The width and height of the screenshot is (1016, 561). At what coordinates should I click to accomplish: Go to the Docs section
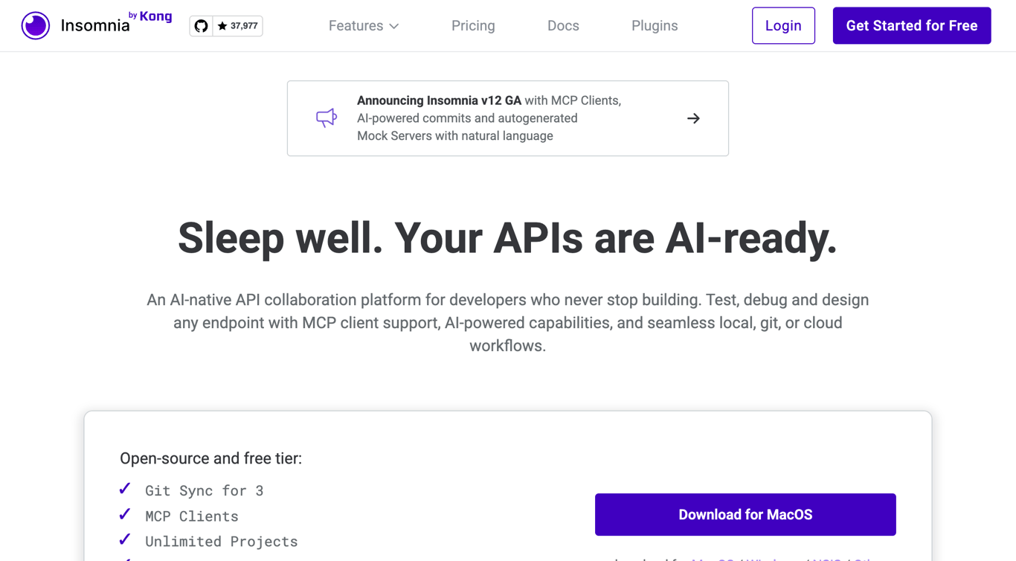tap(563, 25)
